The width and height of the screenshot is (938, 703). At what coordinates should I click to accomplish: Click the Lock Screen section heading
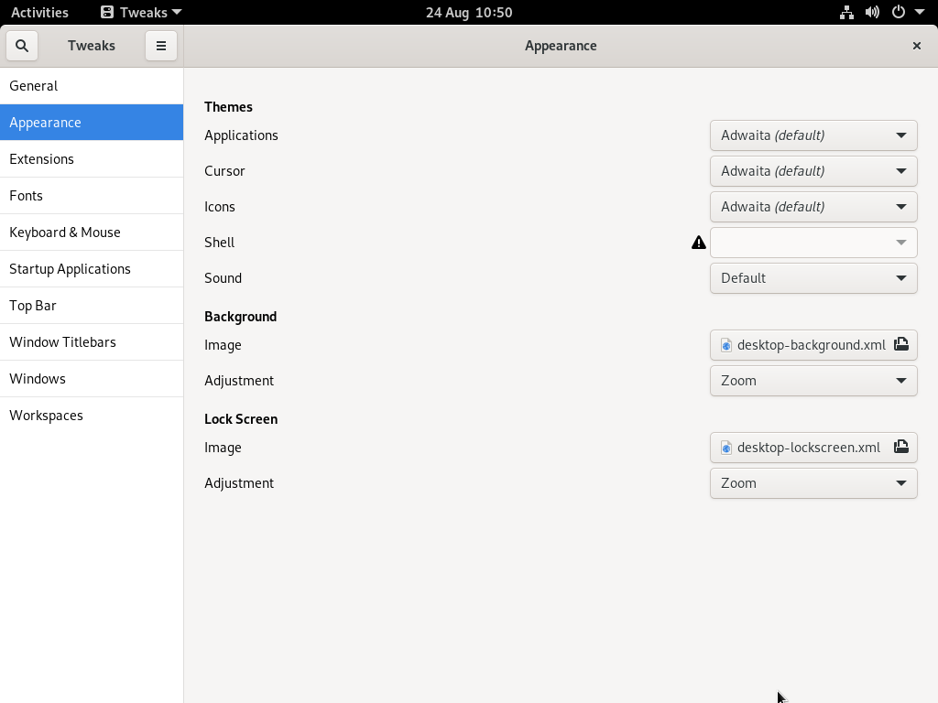click(241, 419)
